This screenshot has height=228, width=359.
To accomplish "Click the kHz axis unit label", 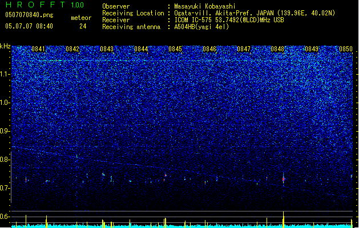I will coord(5,46).
